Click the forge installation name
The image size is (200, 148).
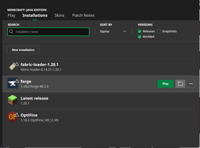coord(26,81)
